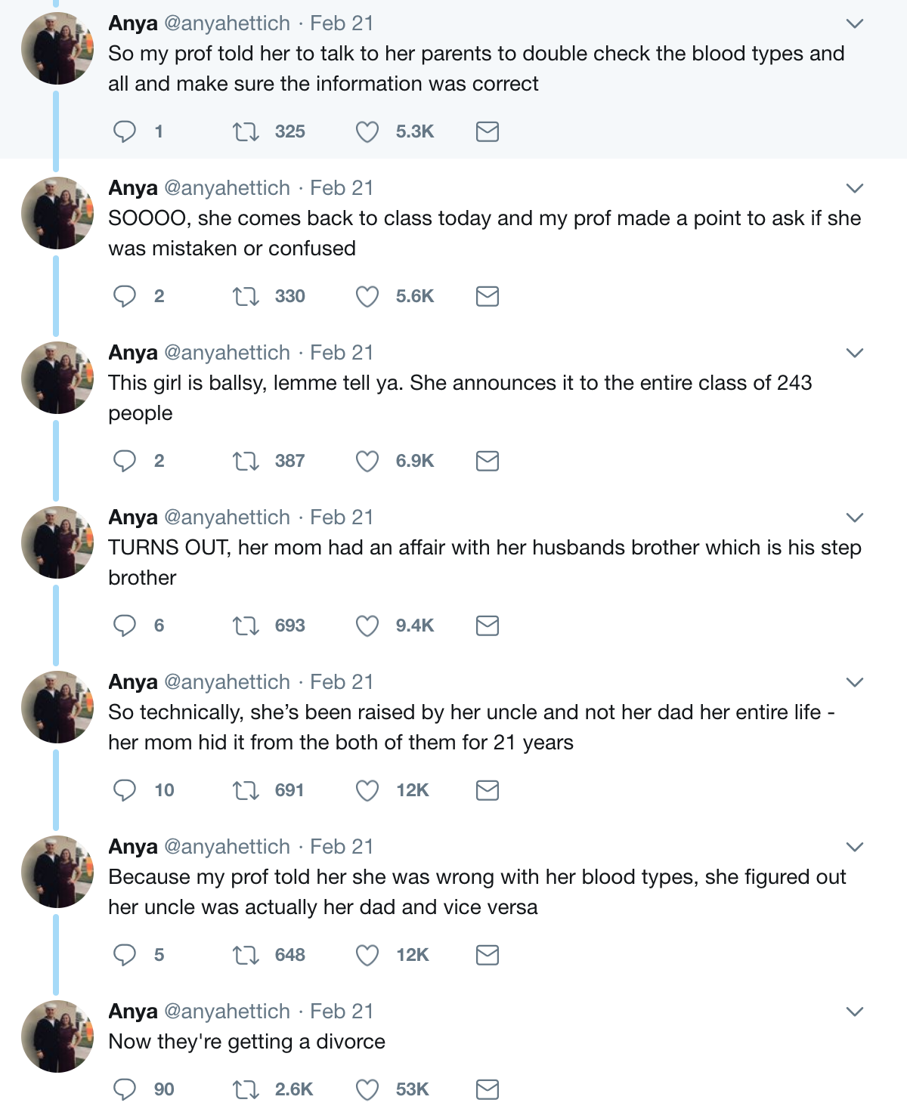Click the Feb 21 timestamp on the "So technically" tweet
907x1112 pixels.
tap(342, 682)
